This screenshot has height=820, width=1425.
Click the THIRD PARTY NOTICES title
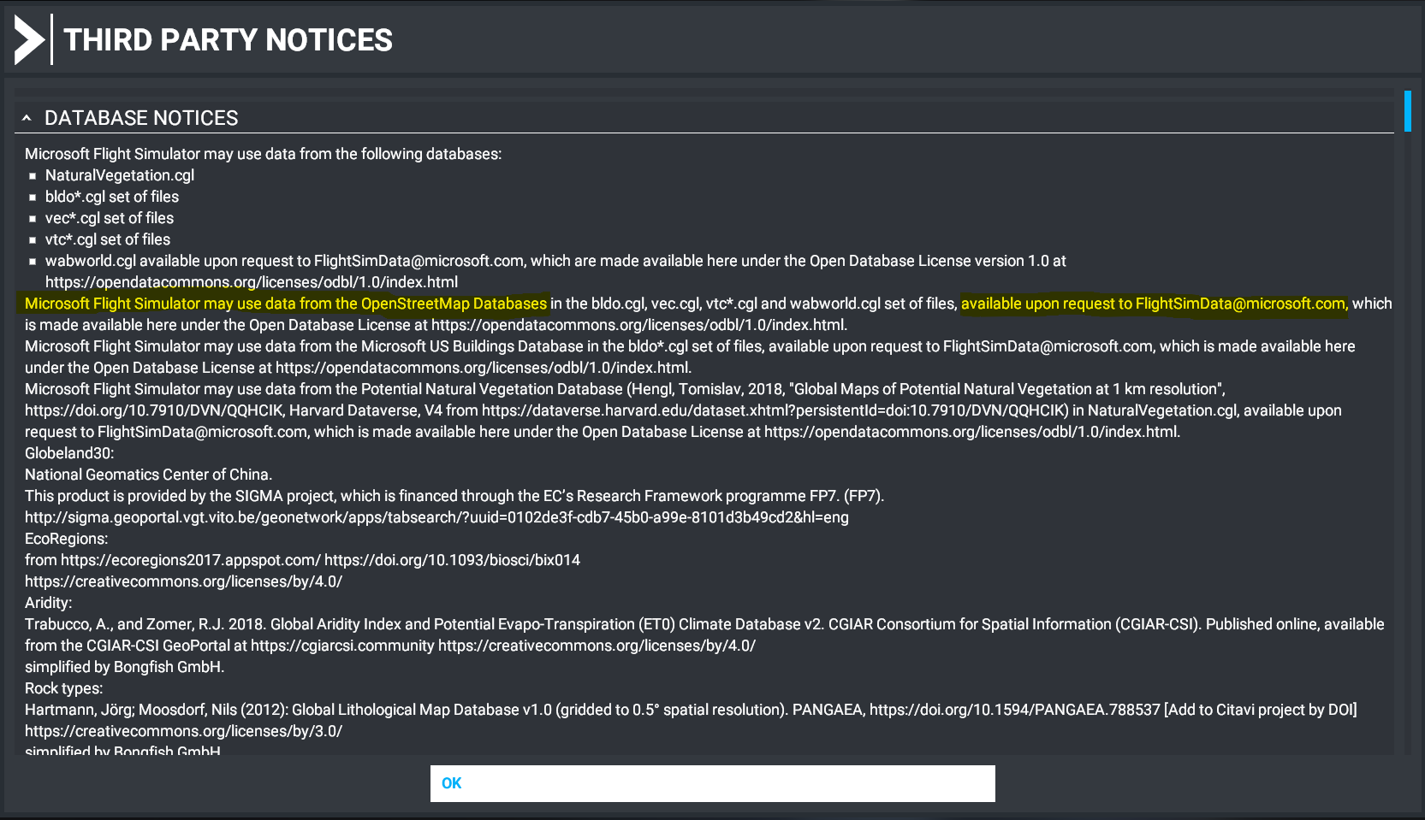click(x=229, y=40)
